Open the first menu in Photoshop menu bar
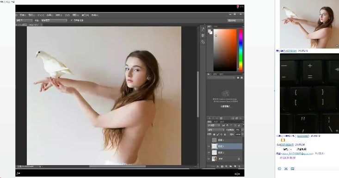The width and height of the screenshot is (339, 178). (23, 15)
